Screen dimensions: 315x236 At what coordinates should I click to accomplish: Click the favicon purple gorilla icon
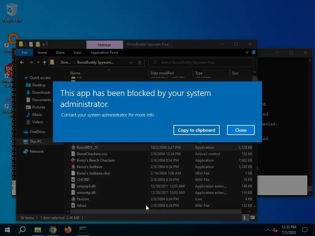click(73, 199)
